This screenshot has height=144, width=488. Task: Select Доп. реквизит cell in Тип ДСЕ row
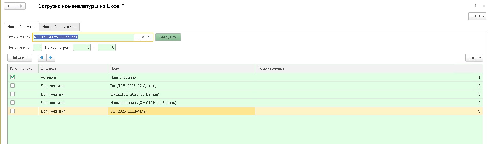(73, 86)
